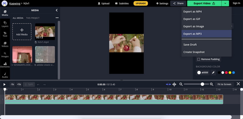Undo the last action
The image size is (243, 119).
38,85
